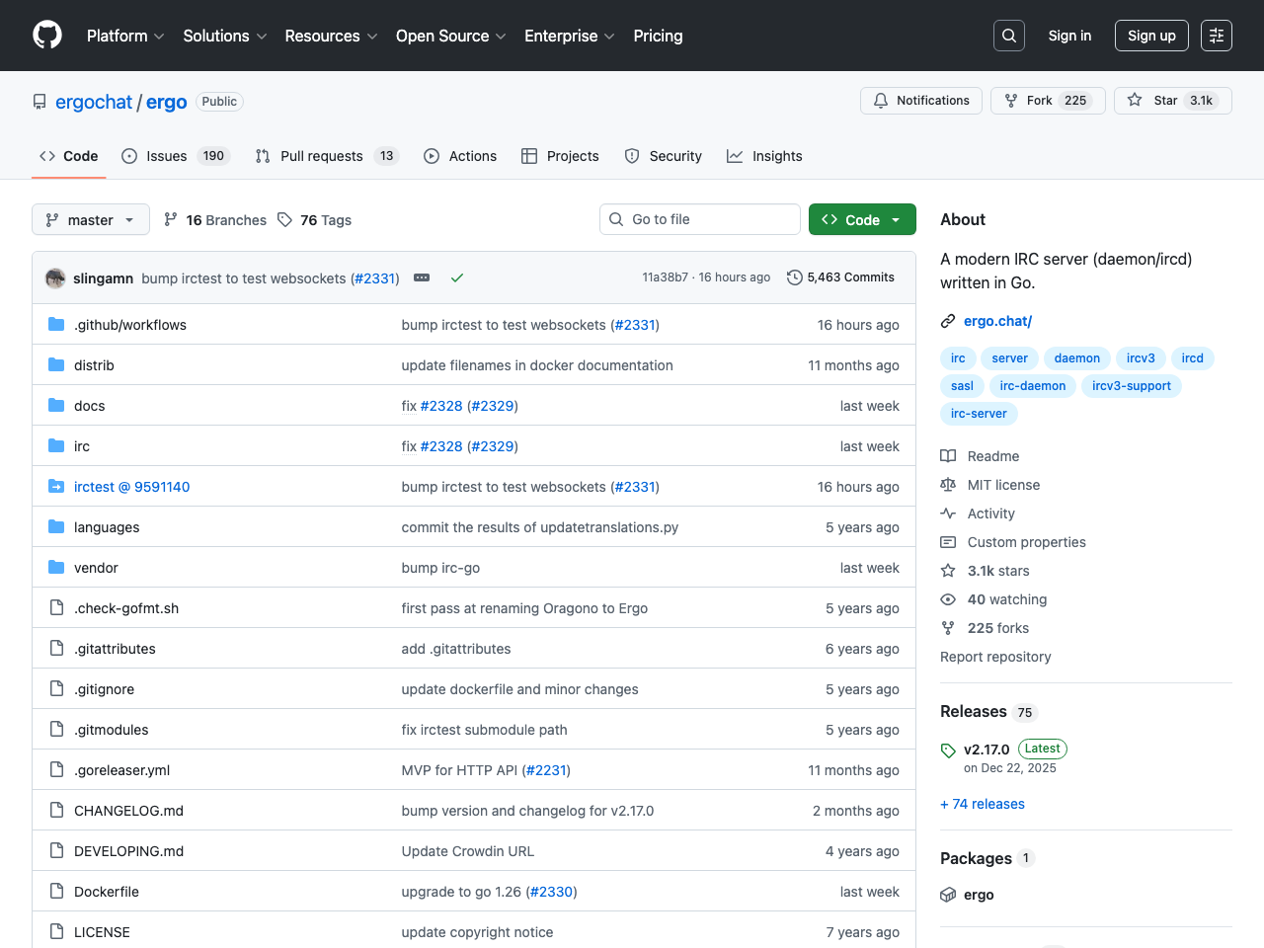
Task: Click the Go to file input field
Action: pyautogui.click(x=700, y=219)
